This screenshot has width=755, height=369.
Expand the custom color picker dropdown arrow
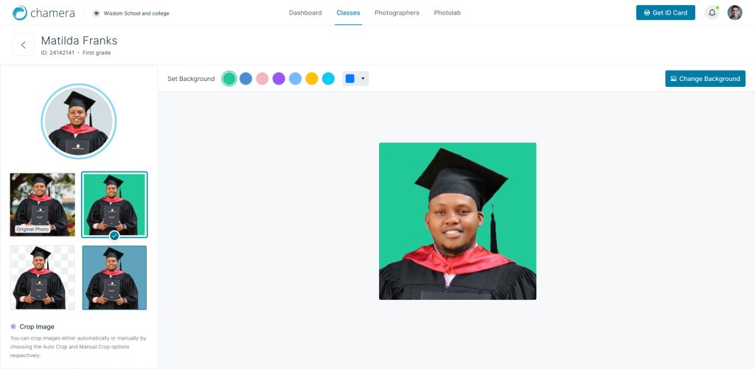[363, 78]
